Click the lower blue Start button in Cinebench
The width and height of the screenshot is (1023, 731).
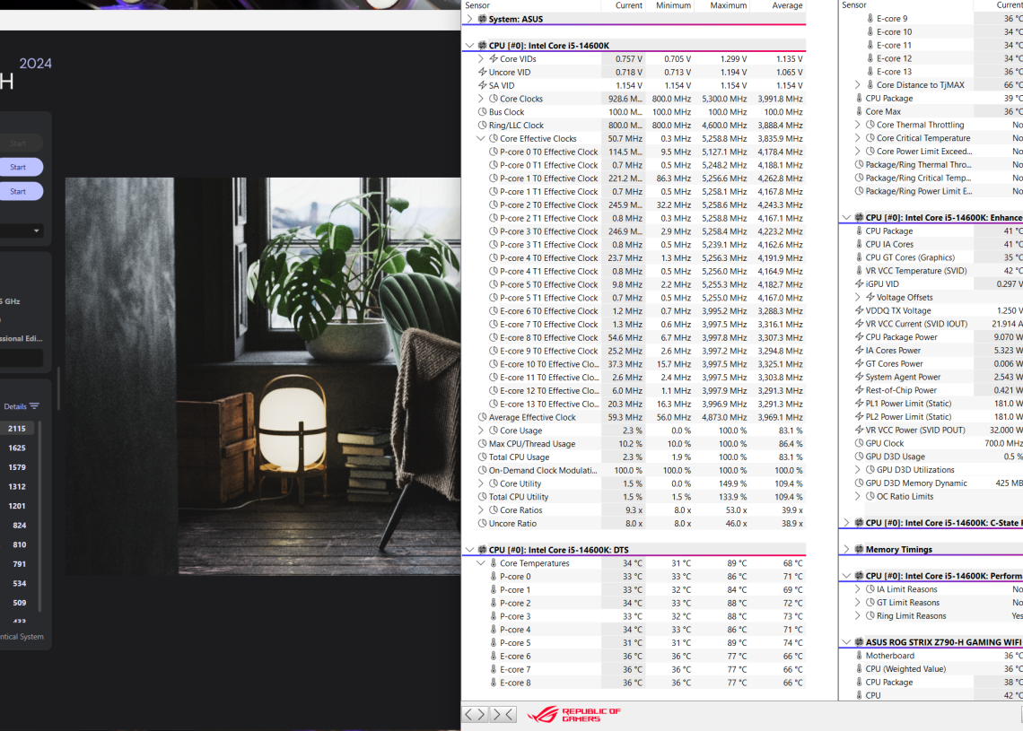21,191
